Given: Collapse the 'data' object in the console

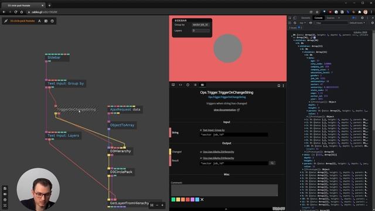Looking at the screenshot, I should 308,58.
